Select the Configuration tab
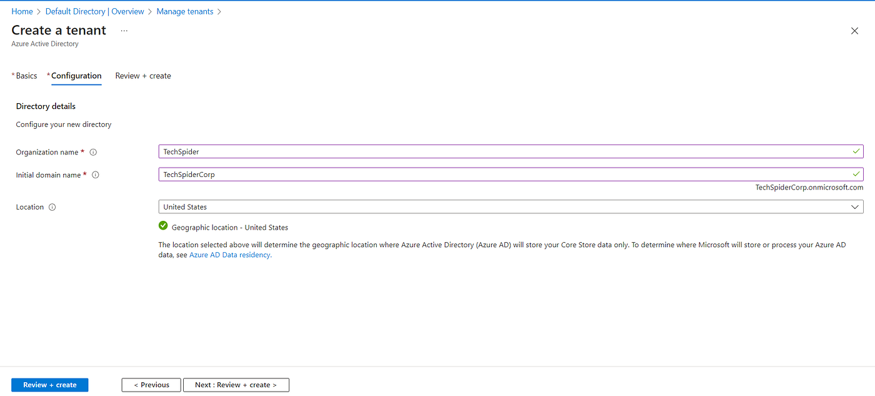The image size is (875, 396). [x=76, y=75]
